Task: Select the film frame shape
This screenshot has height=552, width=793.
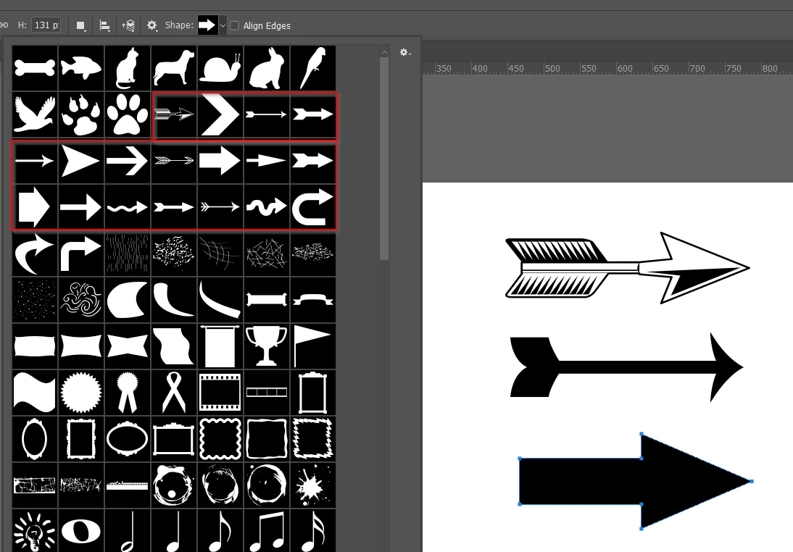Action: 220,392
